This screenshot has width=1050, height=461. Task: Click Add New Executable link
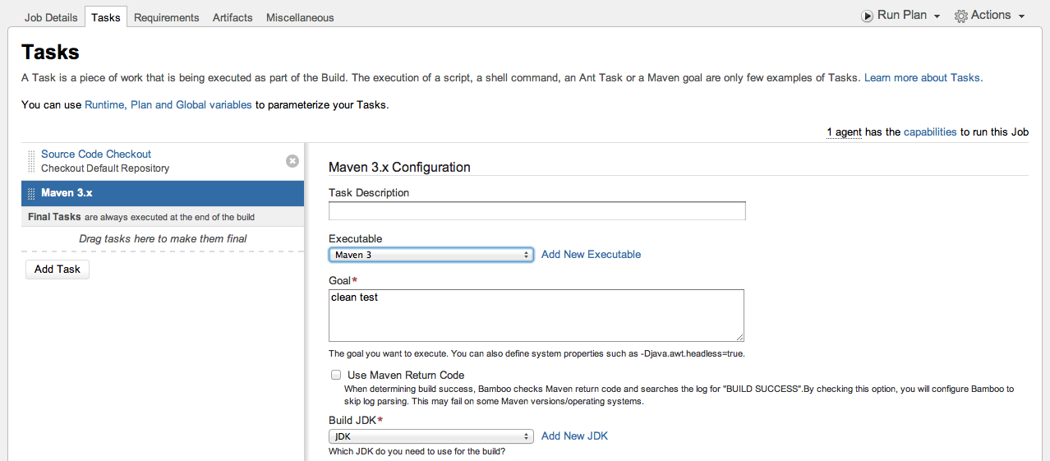click(x=591, y=255)
